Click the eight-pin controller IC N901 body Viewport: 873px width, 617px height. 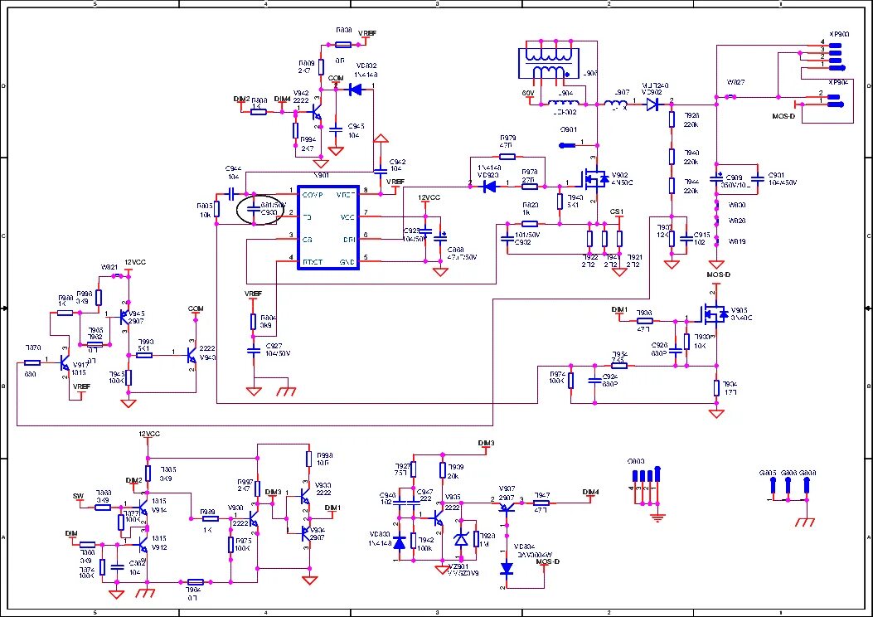328,228
